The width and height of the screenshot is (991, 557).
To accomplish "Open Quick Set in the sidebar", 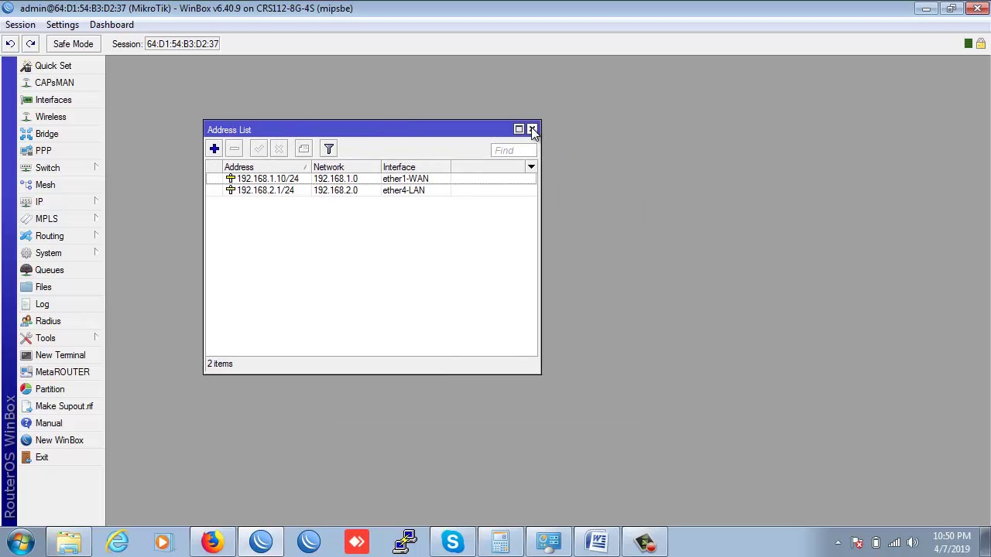I will [x=53, y=66].
